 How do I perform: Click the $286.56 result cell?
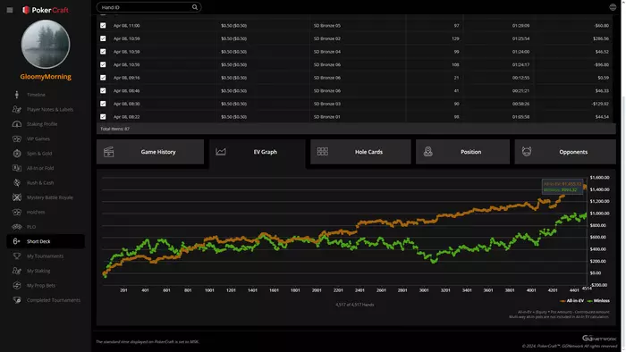(601, 38)
